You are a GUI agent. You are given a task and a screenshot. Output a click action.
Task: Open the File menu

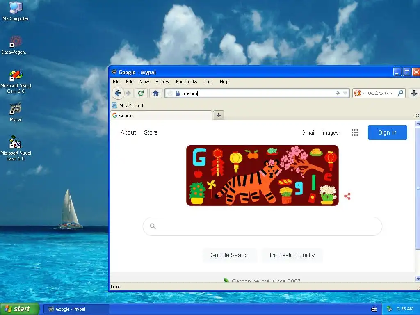pyautogui.click(x=116, y=82)
